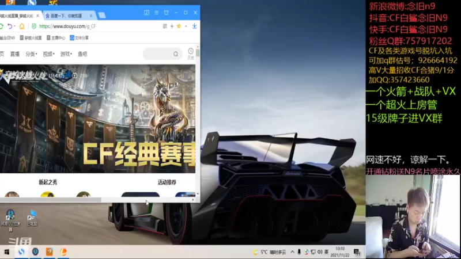The width and height of the screenshot is (461, 259).
Task: Click the microphone tray icon
Action: coord(299,252)
